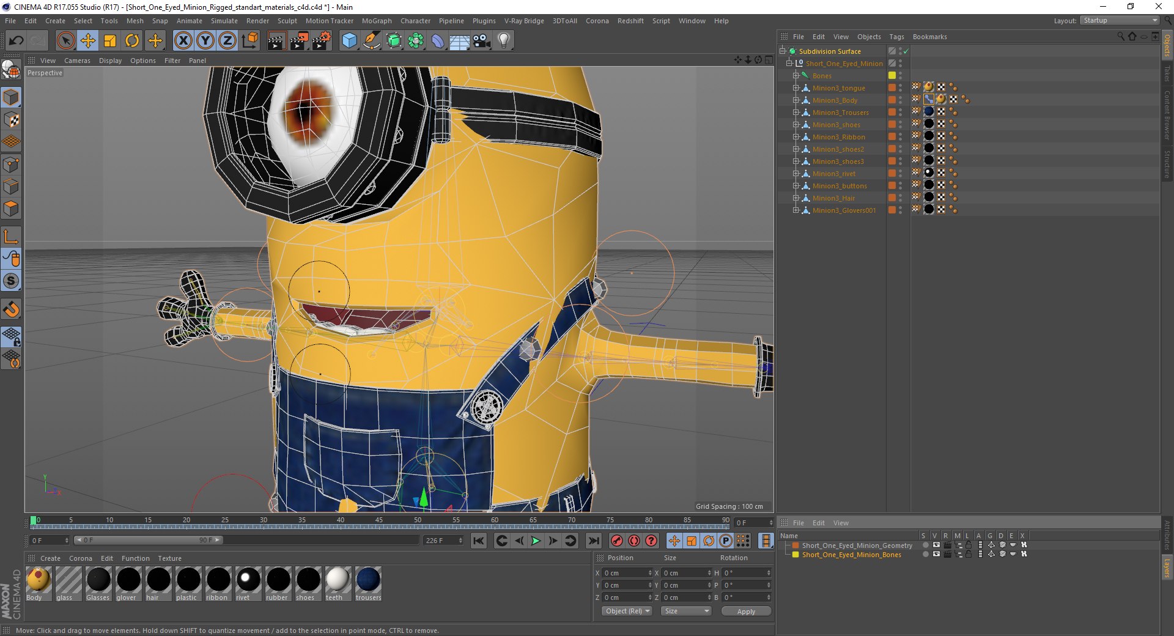
Task: Add a Cube primitive object
Action: coord(349,41)
